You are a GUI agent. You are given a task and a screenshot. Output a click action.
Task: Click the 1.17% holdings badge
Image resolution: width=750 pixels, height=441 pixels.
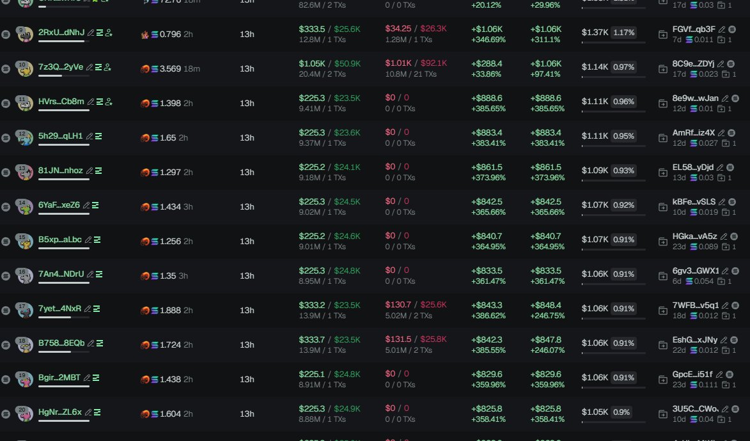pyautogui.click(x=623, y=33)
